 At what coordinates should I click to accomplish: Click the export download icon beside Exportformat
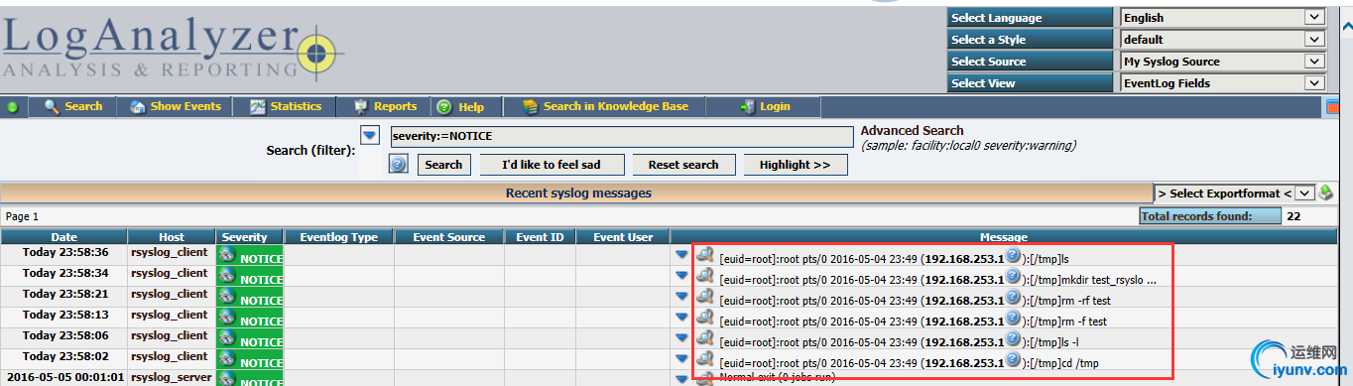1326,193
